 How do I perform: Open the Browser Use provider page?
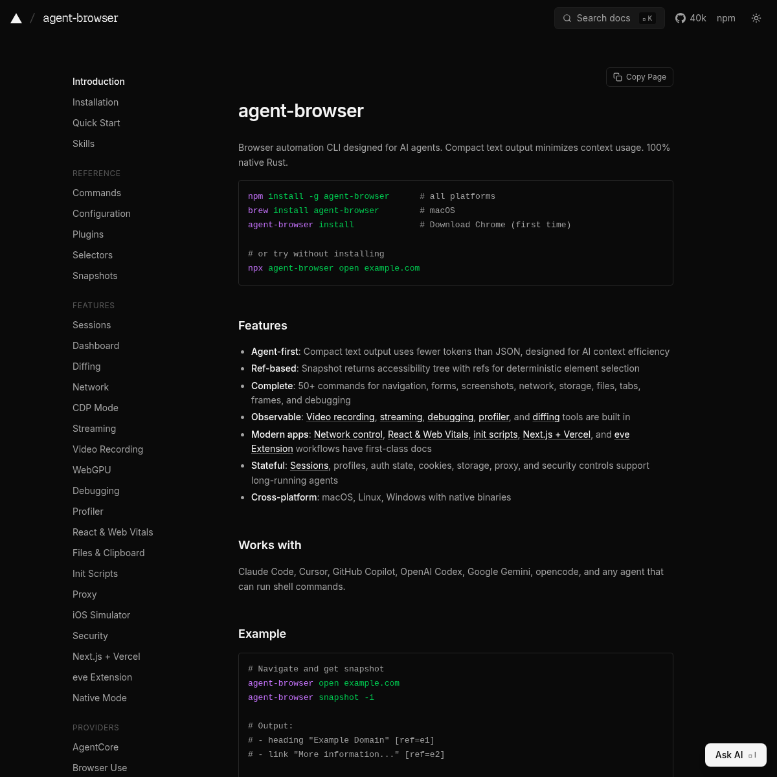pos(100,768)
